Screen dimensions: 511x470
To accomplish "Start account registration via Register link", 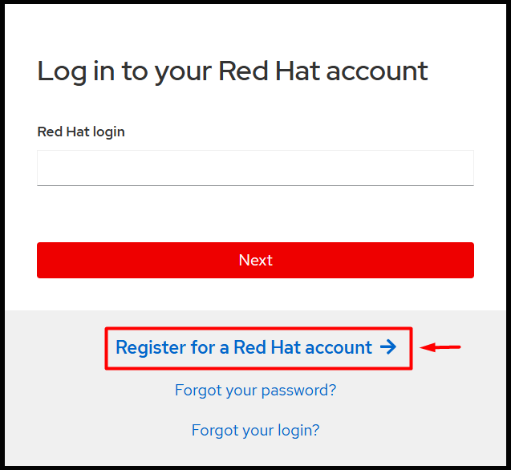I will (x=244, y=347).
